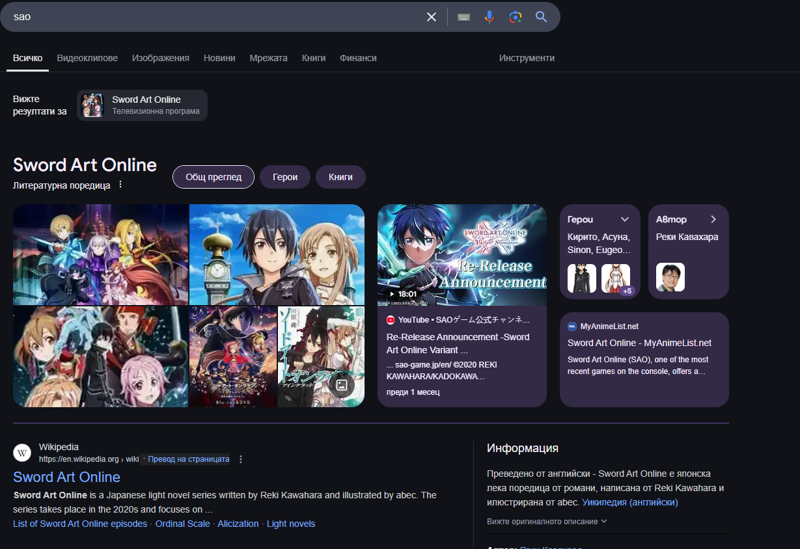Click in the search input containing sao
The width and height of the screenshot is (800, 549).
click(215, 17)
